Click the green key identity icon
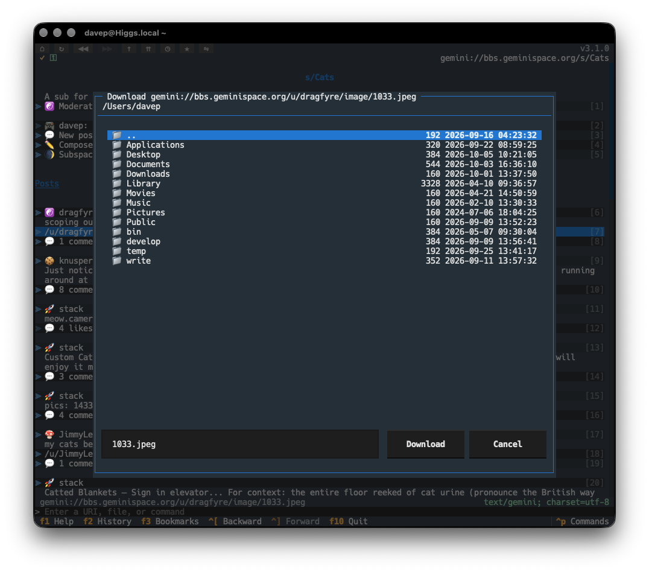Viewport: 649px width, 572px height. pos(54,58)
